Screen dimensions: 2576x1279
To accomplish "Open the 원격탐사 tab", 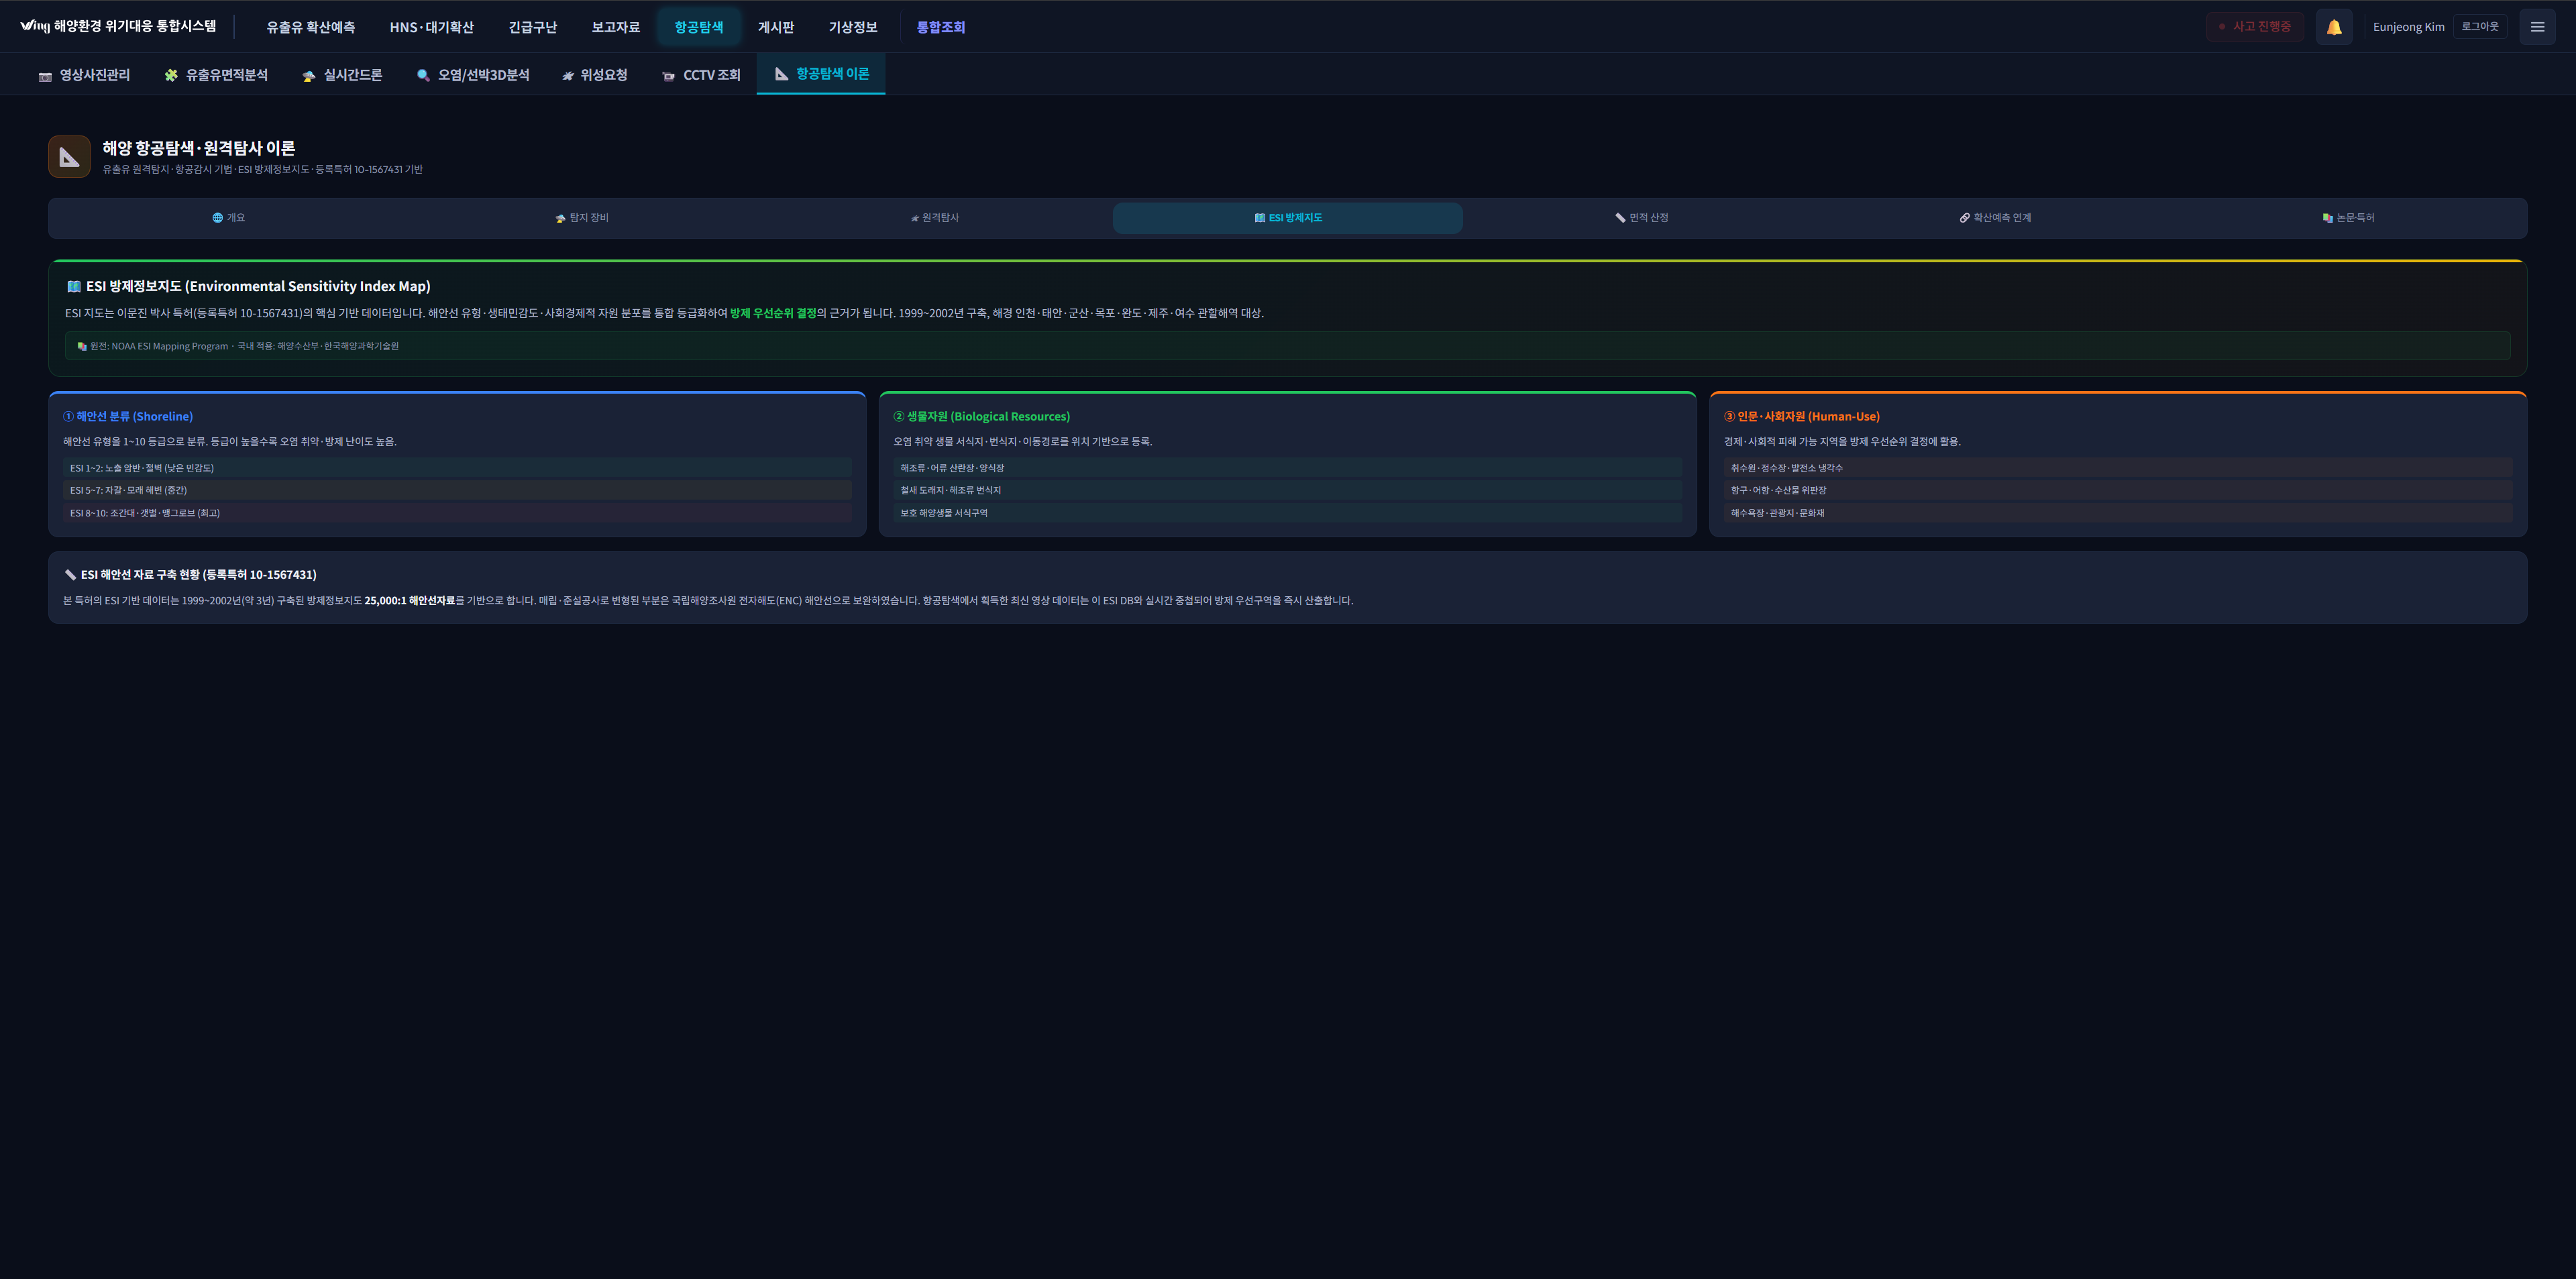I will pos(935,218).
